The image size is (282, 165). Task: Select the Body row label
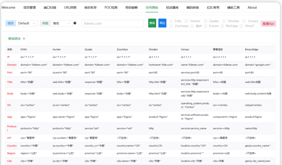(x=10, y=93)
